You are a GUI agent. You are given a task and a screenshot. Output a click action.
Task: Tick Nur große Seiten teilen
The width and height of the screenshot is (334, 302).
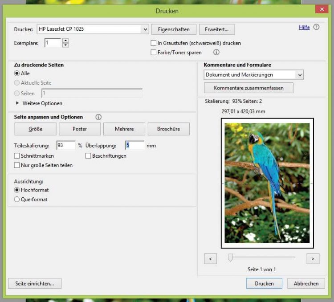pyautogui.click(x=17, y=165)
